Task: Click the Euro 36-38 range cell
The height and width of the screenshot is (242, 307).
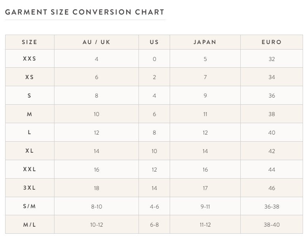Action: [x=271, y=206]
